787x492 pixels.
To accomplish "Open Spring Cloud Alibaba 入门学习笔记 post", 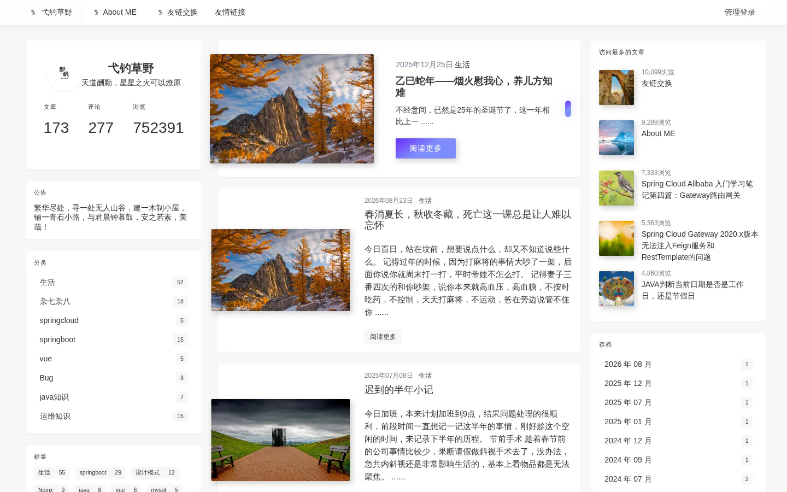I will pyautogui.click(x=697, y=190).
